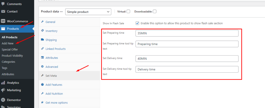Screen dimensions: 265x108
Task: Click the Contact envelope icon
Action: 3,12
